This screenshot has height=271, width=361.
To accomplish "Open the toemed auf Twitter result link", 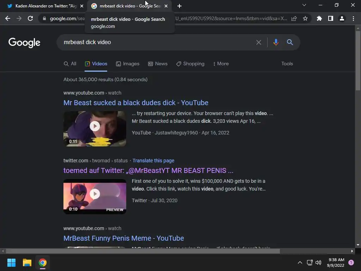I will (148, 170).
